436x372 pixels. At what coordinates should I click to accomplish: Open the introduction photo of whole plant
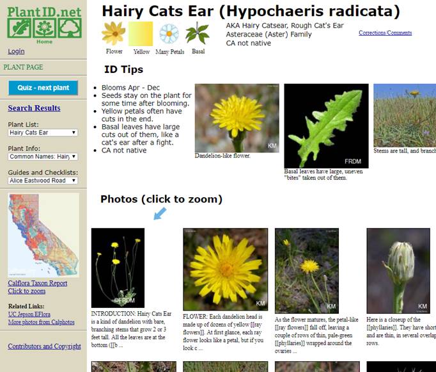pyautogui.click(x=118, y=268)
